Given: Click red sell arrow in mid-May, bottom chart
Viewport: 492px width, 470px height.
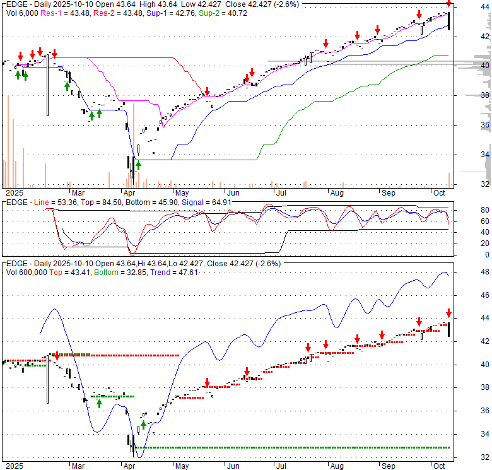Looking at the screenshot, I should pyautogui.click(x=207, y=382).
